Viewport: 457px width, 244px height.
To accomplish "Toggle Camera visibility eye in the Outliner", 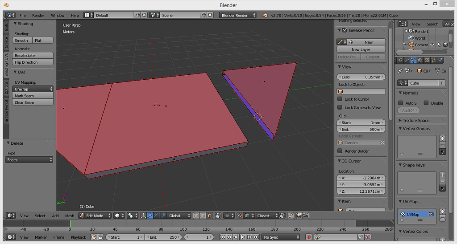I will (x=432, y=45).
